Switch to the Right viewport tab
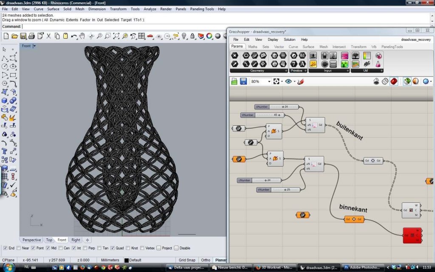 coord(76,240)
